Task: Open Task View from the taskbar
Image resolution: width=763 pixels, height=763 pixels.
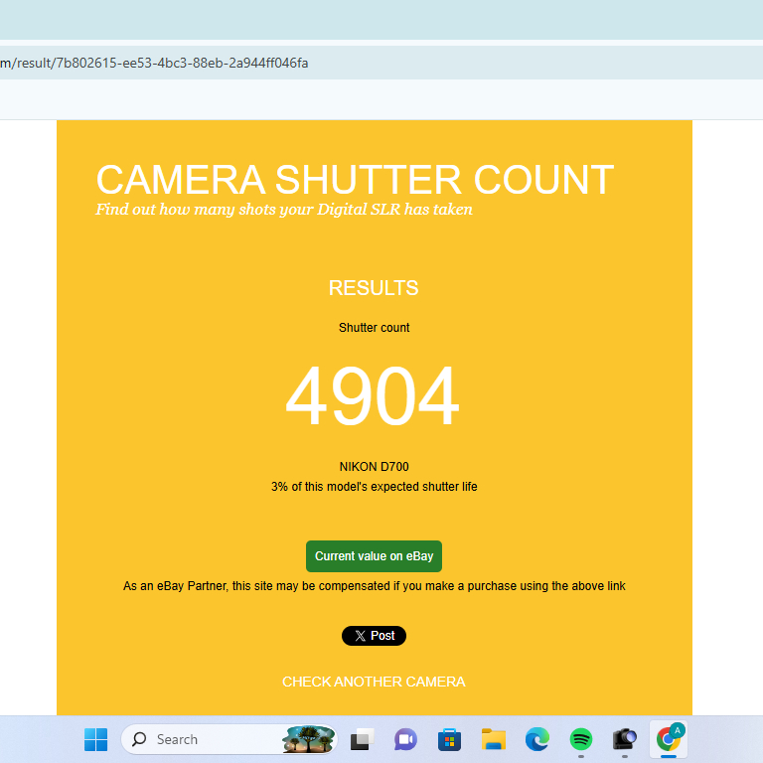Action: (362, 739)
